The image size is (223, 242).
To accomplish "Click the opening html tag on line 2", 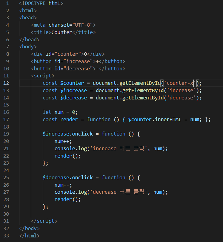I will (x=28, y=10).
